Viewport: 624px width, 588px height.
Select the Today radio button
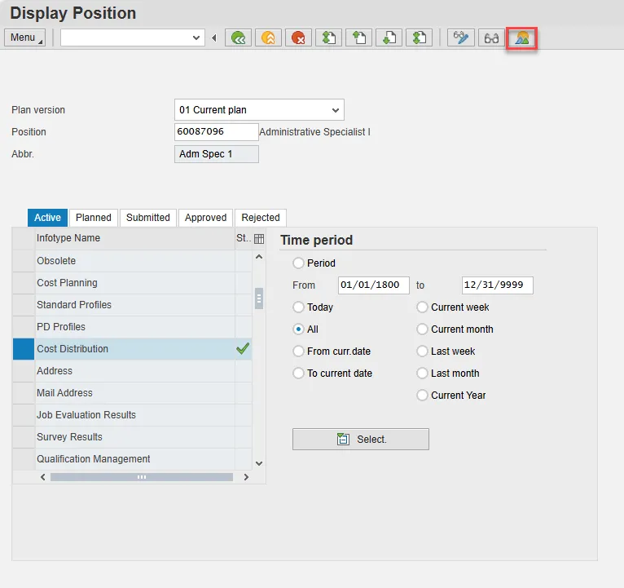[x=298, y=307]
